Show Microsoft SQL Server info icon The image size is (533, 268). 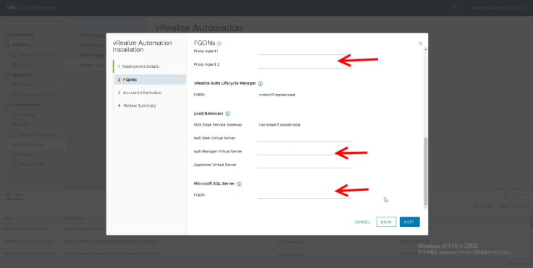pyautogui.click(x=239, y=184)
